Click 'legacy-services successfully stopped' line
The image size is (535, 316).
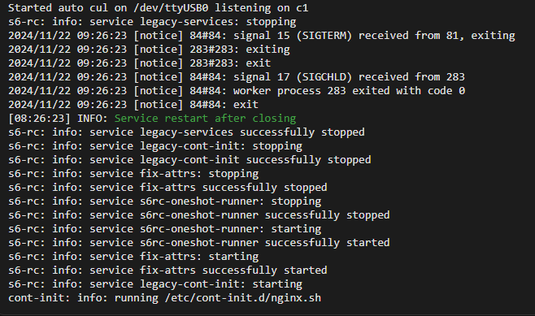coord(186,132)
